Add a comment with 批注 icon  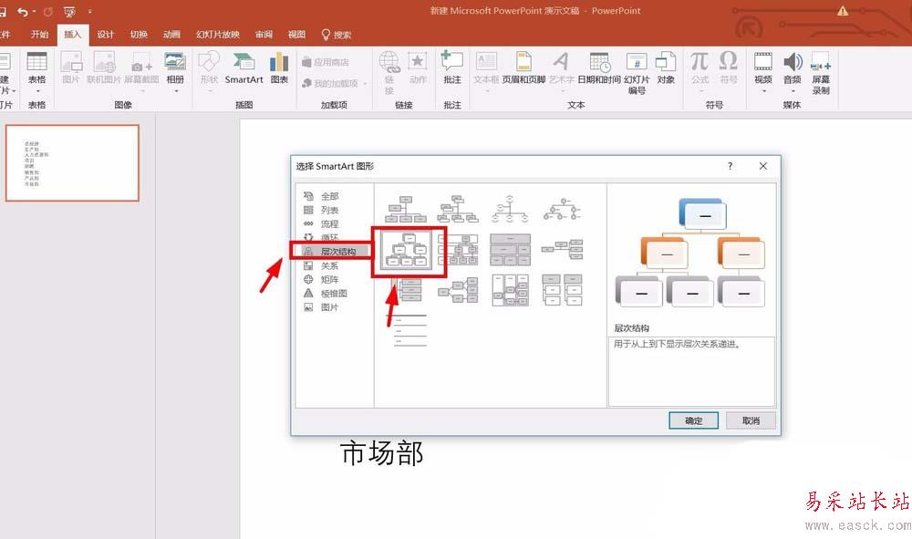point(452,68)
